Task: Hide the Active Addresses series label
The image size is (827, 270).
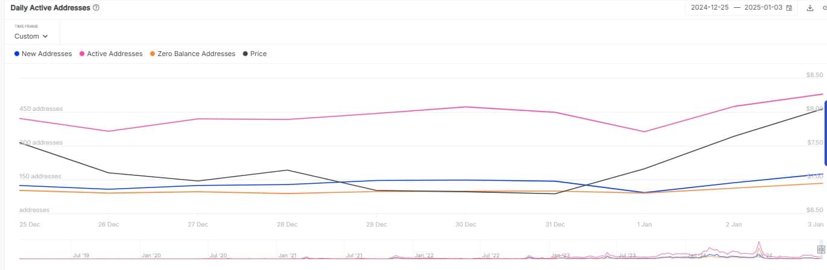Action: (x=115, y=54)
